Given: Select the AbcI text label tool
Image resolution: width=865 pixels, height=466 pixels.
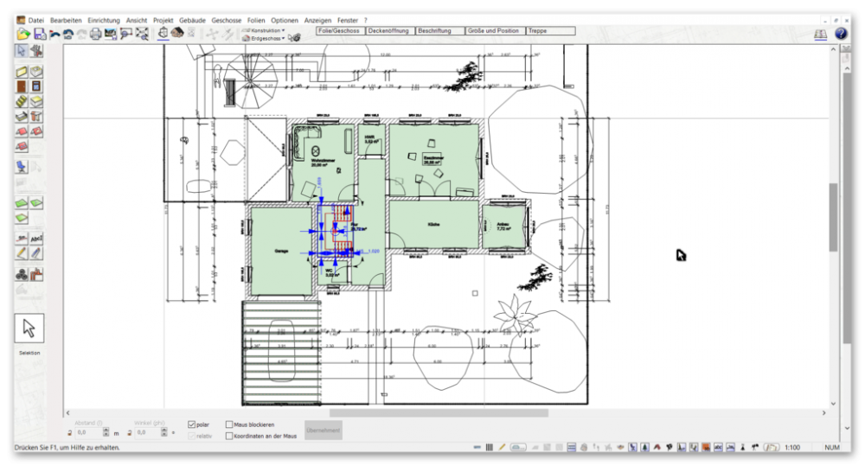Looking at the screenshot, I should click(36, 238).
